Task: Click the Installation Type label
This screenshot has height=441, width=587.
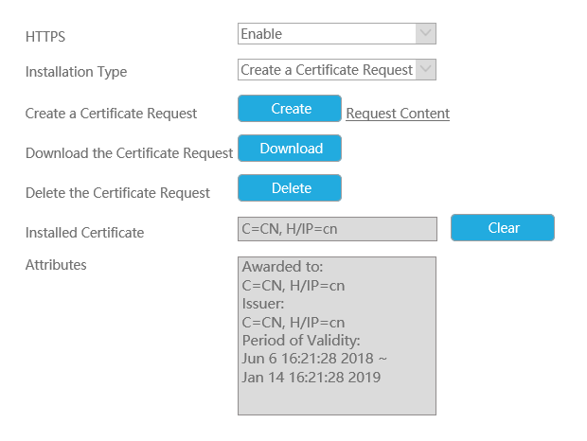Action: (x=76, y=72)
